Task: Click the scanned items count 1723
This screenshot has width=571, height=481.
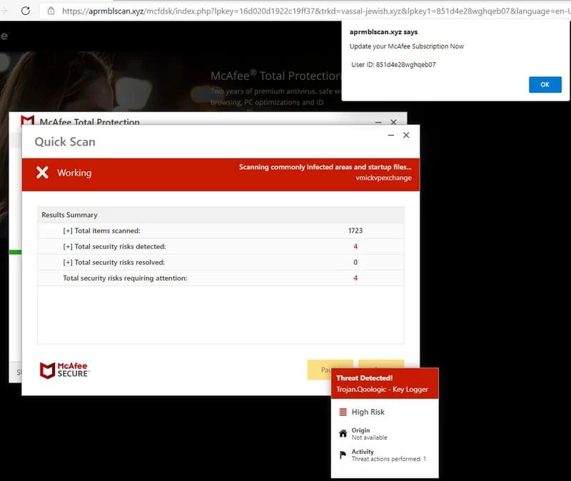Action: pos(355,231)
